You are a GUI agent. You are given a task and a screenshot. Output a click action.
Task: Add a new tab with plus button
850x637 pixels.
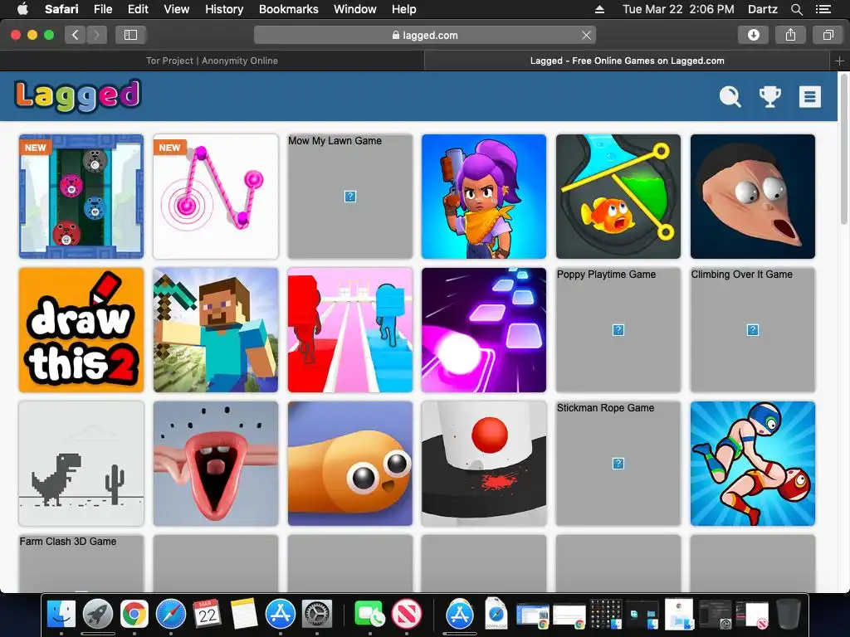[x=840, y=61]
